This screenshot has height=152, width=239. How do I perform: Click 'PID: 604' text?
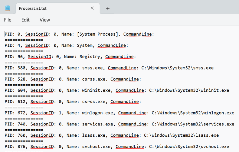tap(15, 90)
